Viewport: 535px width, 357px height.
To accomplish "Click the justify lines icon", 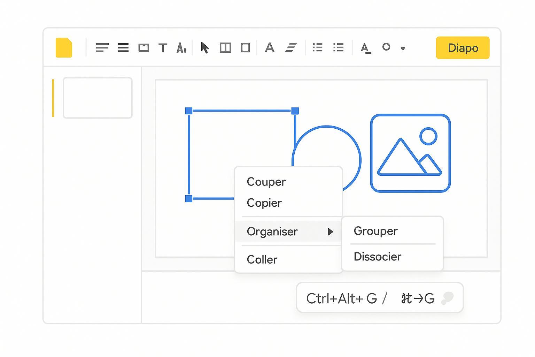I will coord(123,47).
